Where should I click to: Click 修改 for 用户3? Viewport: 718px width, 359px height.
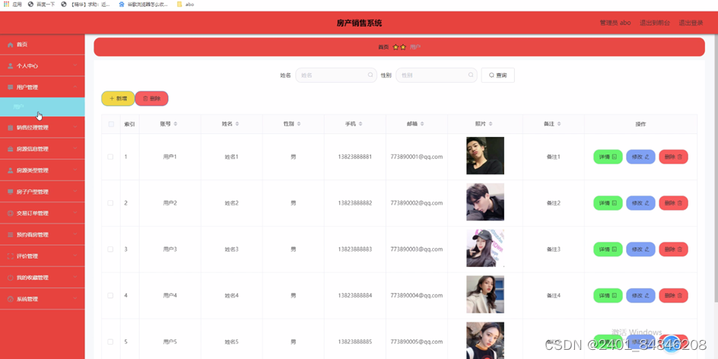[x=640, y=249]
